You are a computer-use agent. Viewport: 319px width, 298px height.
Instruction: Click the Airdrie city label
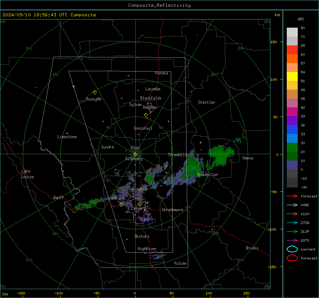coord(140,189)
